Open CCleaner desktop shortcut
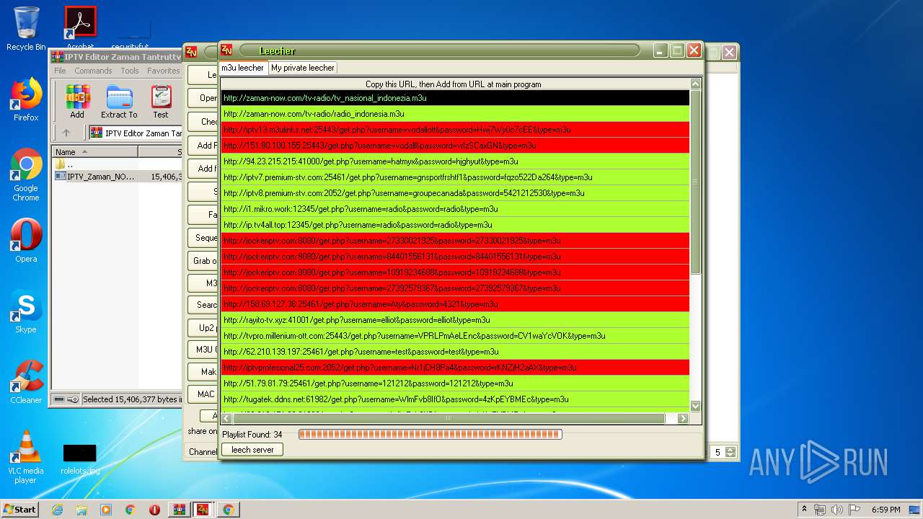This screenshot has height=519, width=923. pyautogui.click(x=26, y=382)
